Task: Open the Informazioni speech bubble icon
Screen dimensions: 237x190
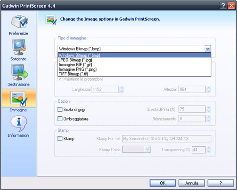Action: pos(19,124)
